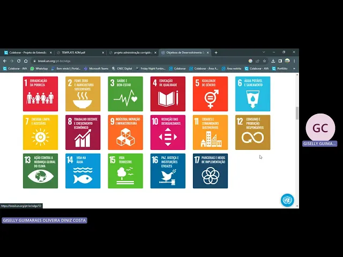
Task: Click the scrollbar up arrow
Action: pyautogui.click(x=297, y=75)
